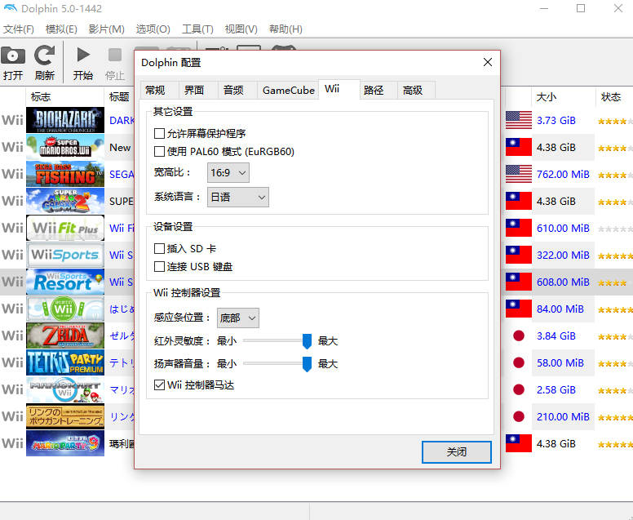This screenshot has width=633, height=520.
Task: Click the US flag in the 3.73 GiB row
Action: pyautogui.click(x=518, y=120)
